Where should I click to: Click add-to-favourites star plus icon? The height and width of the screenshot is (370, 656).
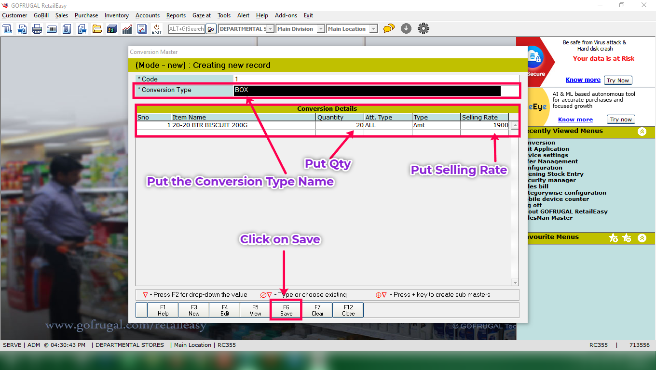pos(614,238)
